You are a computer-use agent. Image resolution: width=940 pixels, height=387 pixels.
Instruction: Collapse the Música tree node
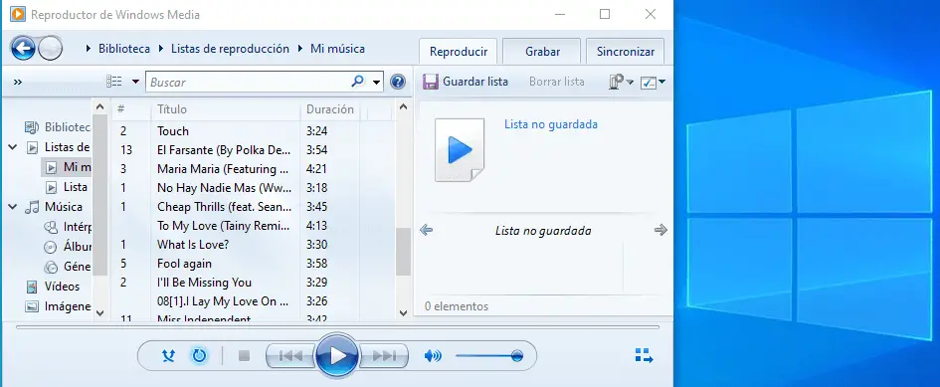point(13,206)
